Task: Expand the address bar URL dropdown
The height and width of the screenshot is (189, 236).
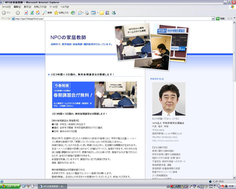Action: 213,18
